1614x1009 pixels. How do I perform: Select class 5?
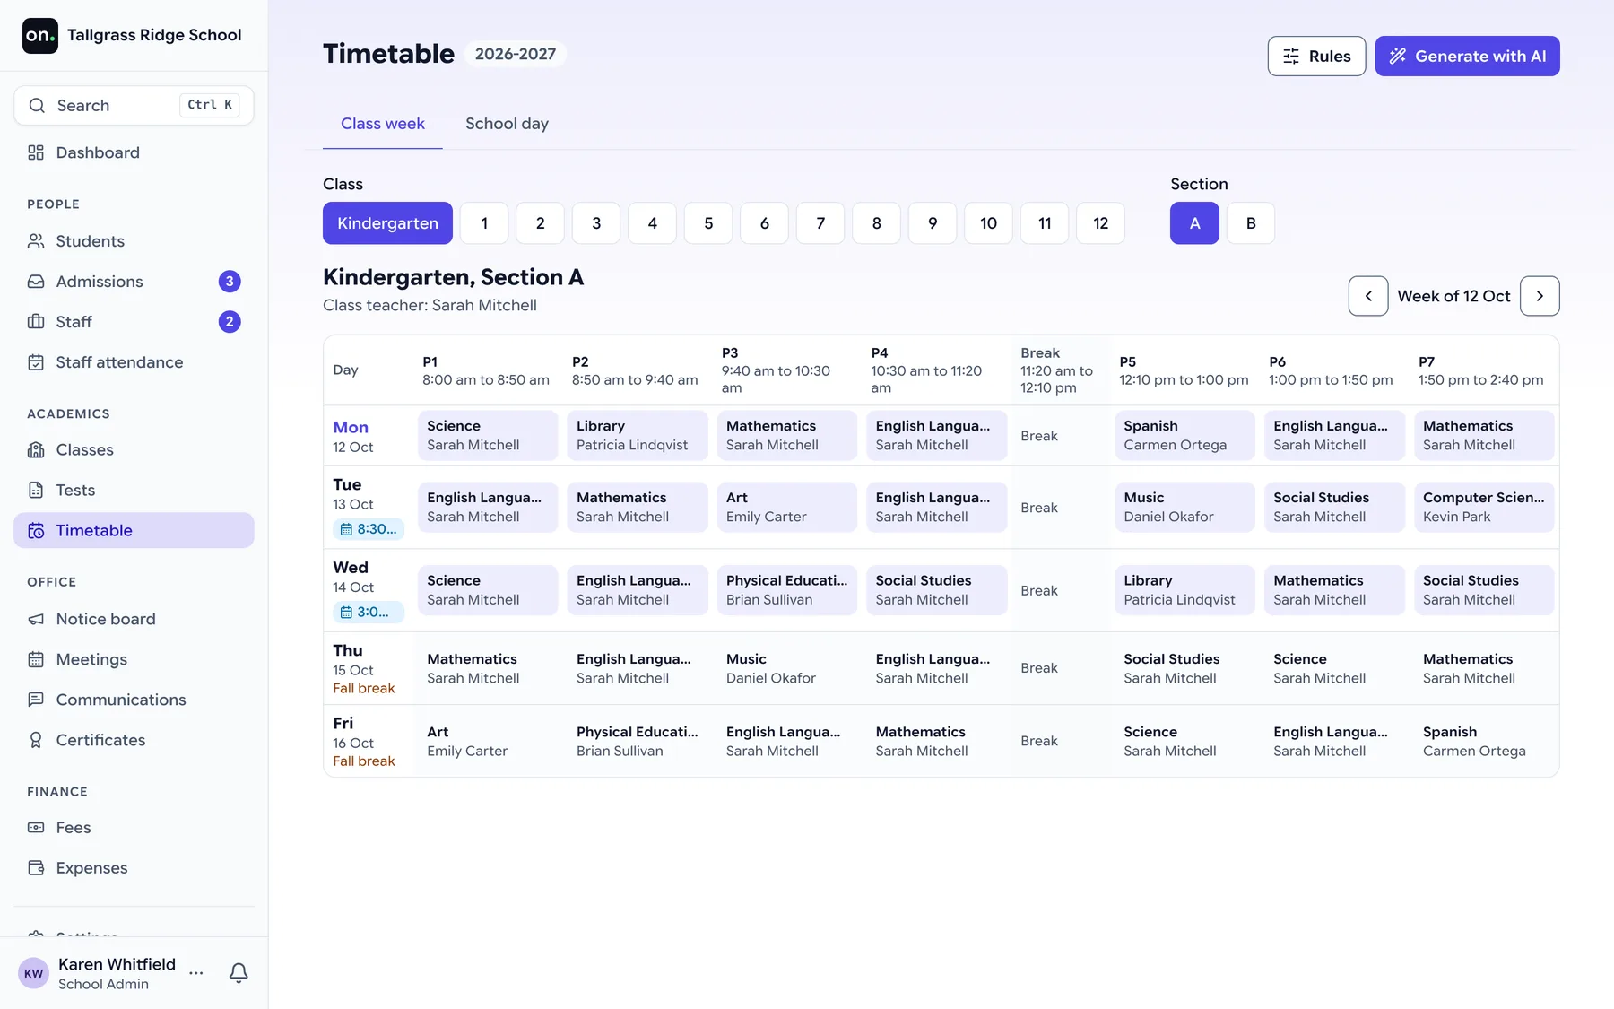click(x=708, y=223)
